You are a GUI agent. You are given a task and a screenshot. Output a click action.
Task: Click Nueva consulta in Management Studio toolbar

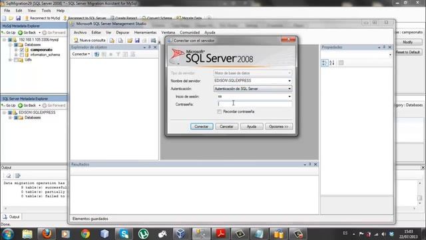89,40
